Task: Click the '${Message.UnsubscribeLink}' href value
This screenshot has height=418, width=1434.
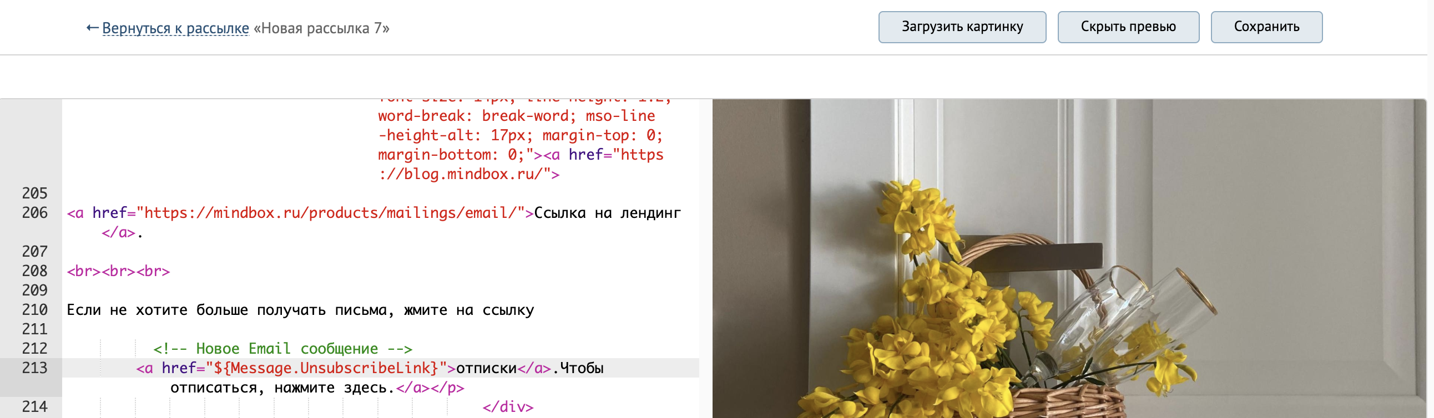Action: click(x=326, y=368)
